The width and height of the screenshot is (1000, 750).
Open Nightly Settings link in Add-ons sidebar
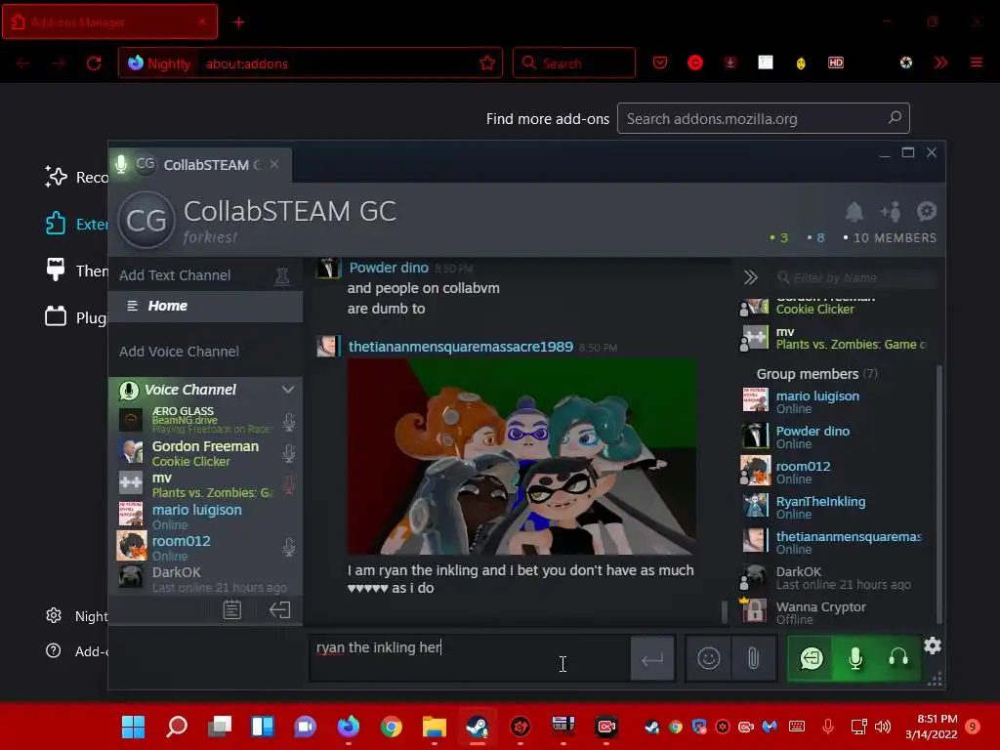[76, 616]
